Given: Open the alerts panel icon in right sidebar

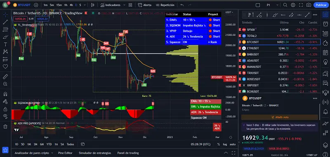Looking at the screenshot, I should pos(325,24).
